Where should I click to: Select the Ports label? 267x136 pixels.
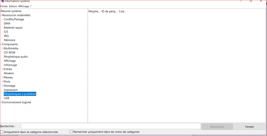tap(7, 82)
